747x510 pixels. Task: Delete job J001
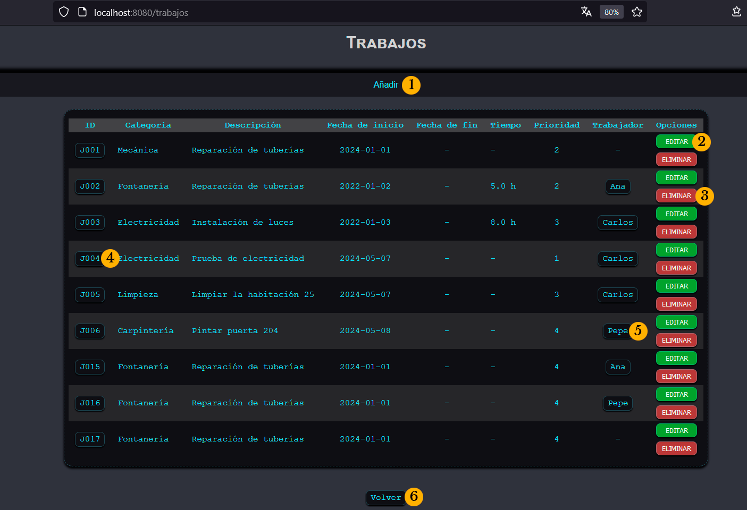point(676,160)
